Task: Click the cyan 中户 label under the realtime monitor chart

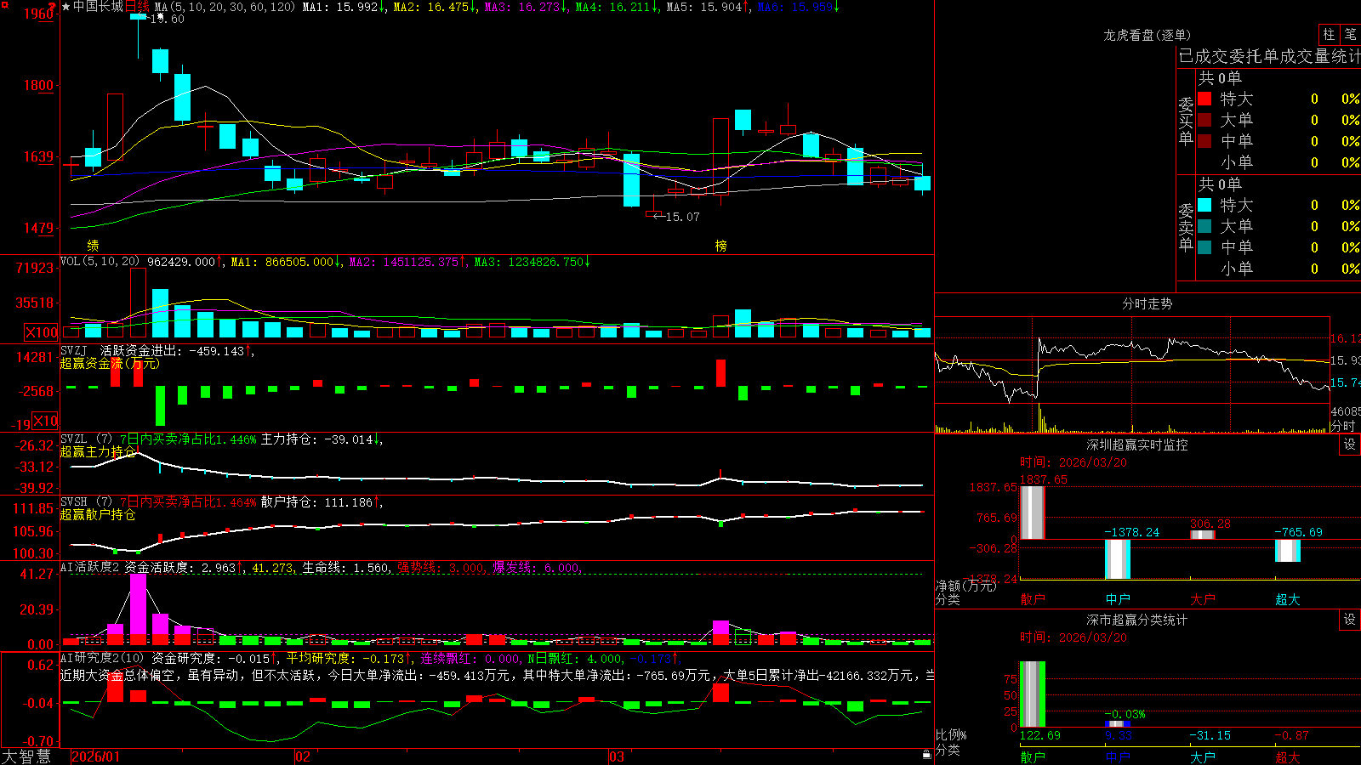Action: [1117, 599]
